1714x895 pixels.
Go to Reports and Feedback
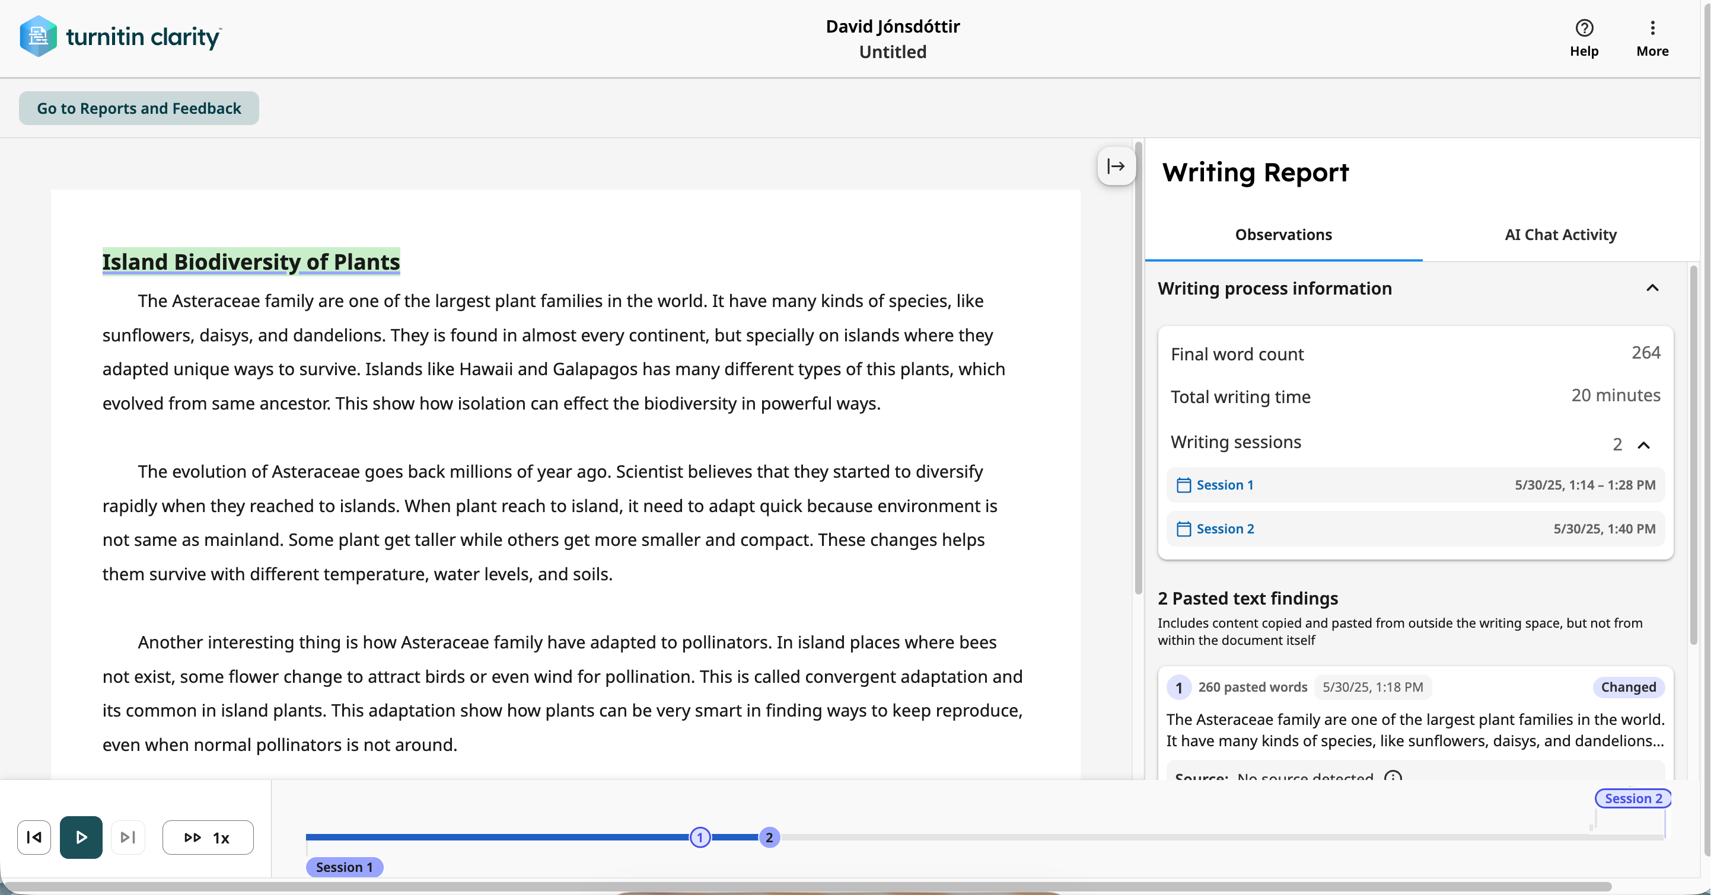pyautogui.click(x=138, y=108)
